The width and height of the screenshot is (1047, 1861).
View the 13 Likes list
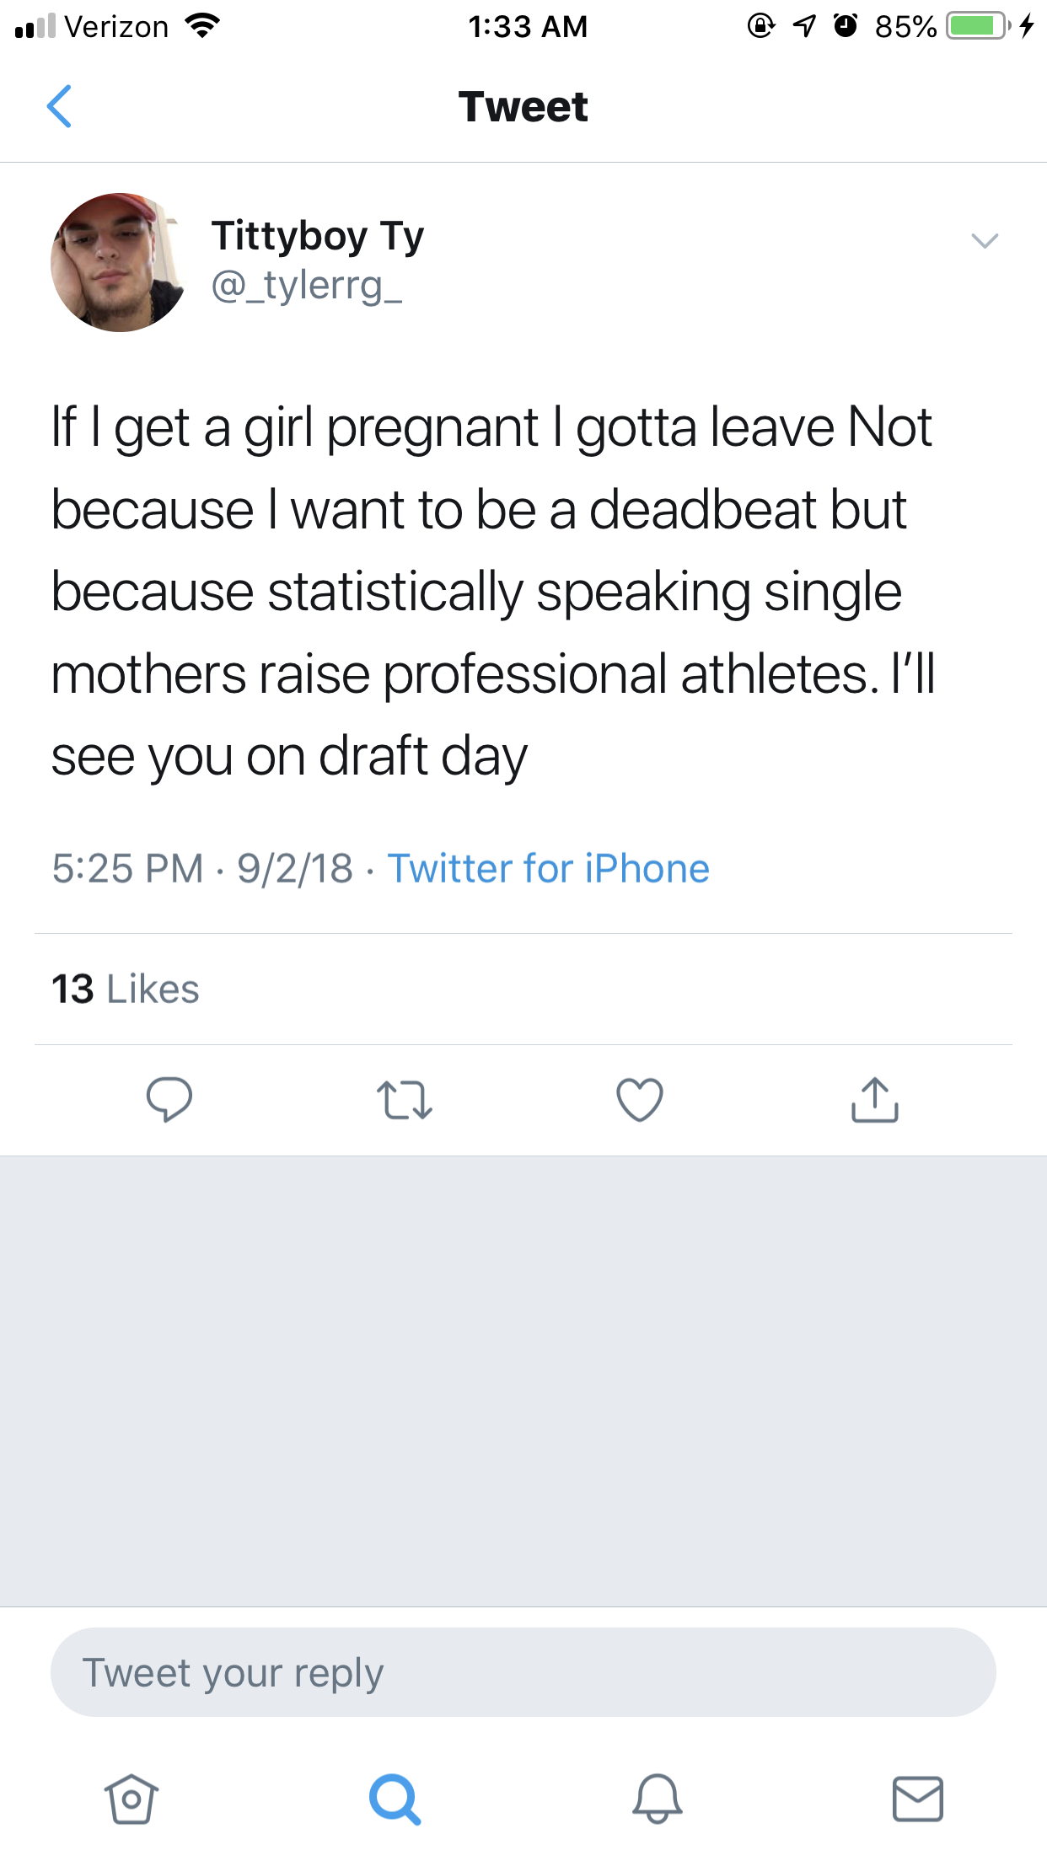tap(126, 989)
